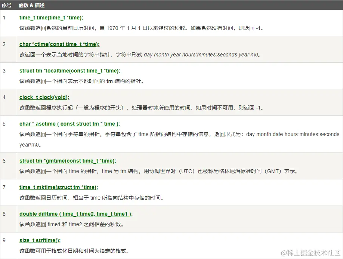Screen dimensions: 343x259
Task: Open the struct tm *localtime() link
Action: click(x=69, y=71)
